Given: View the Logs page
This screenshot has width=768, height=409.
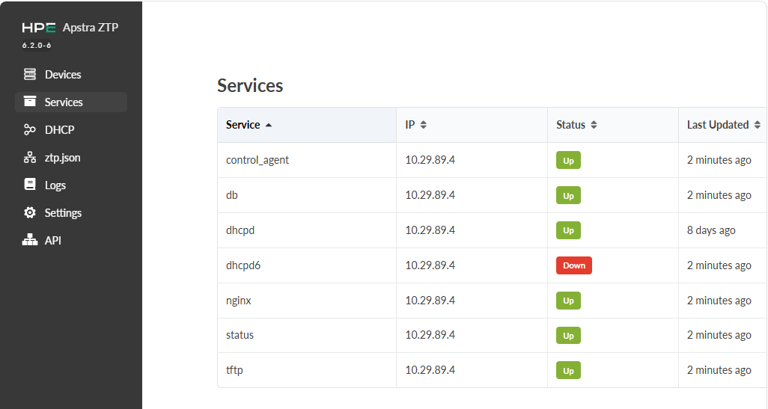Looking at the screenshot, I should click(71, 185).
